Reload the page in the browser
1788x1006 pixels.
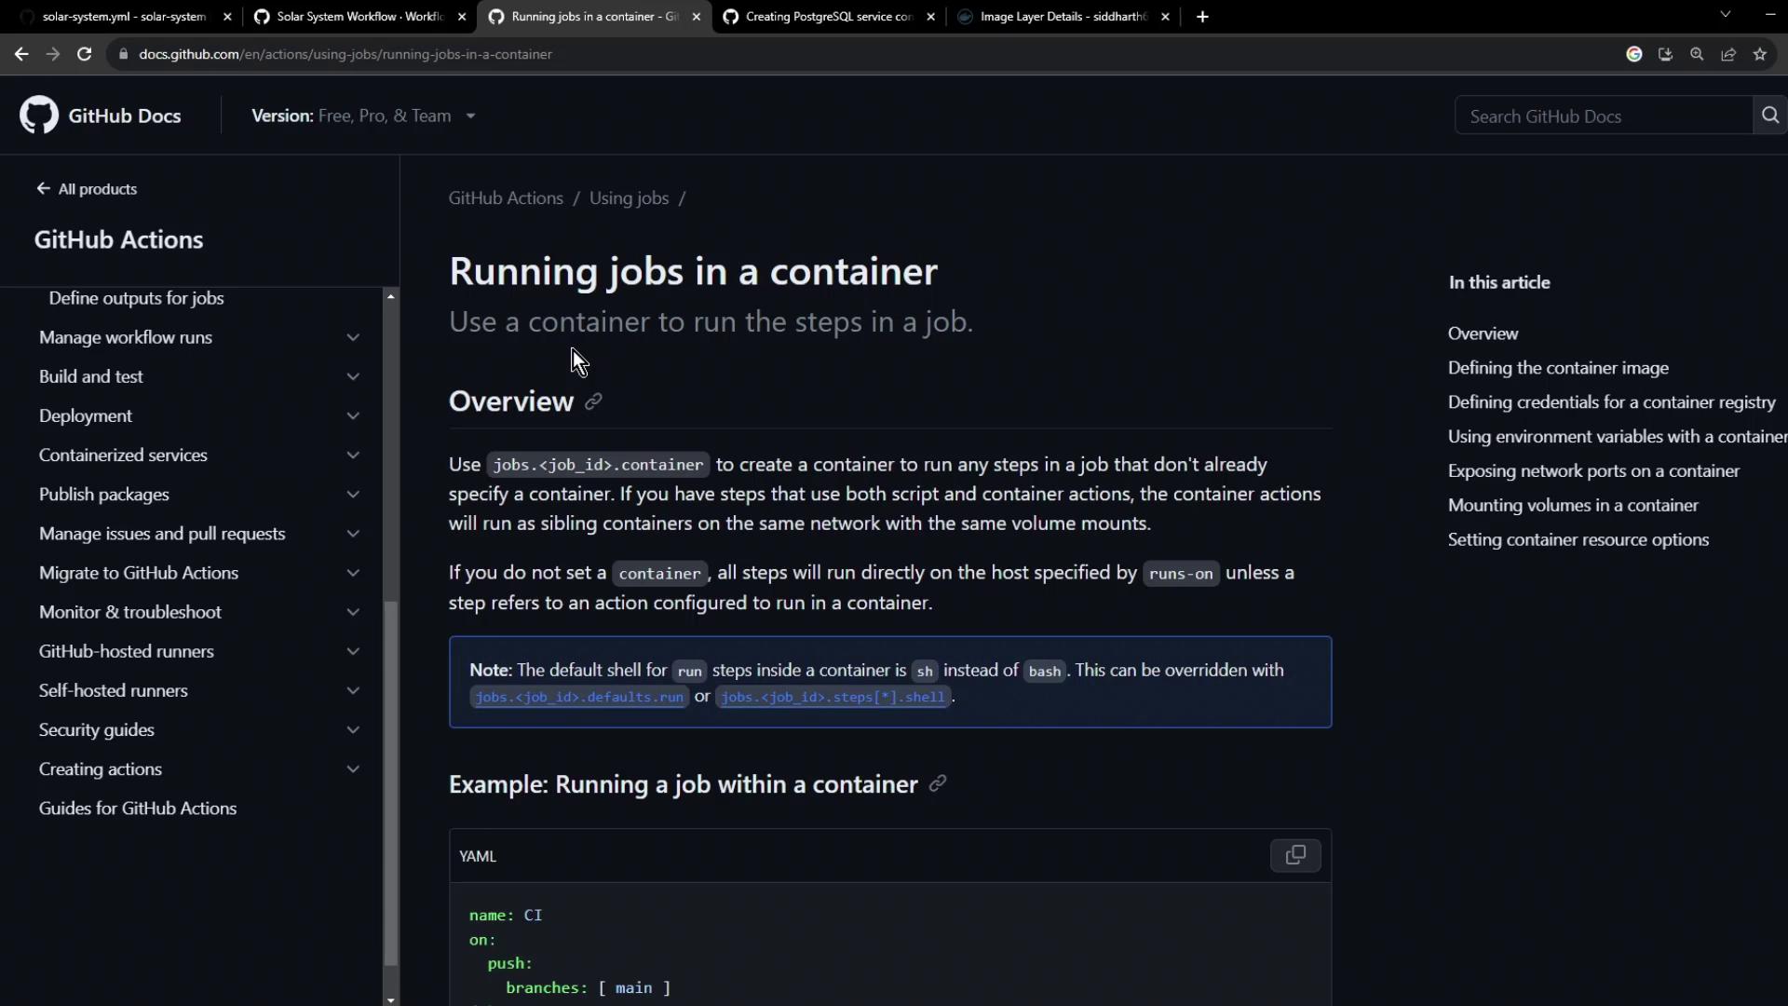click(84, 54)
